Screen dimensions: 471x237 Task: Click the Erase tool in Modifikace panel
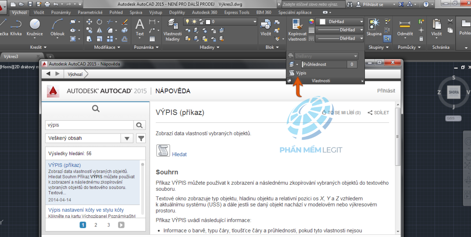click(x=125, y=22)
